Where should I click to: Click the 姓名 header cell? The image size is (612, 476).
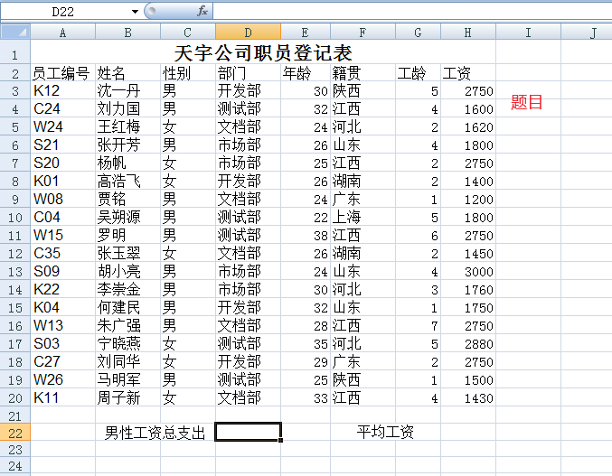pyautogui.click(x=128, y=73)
